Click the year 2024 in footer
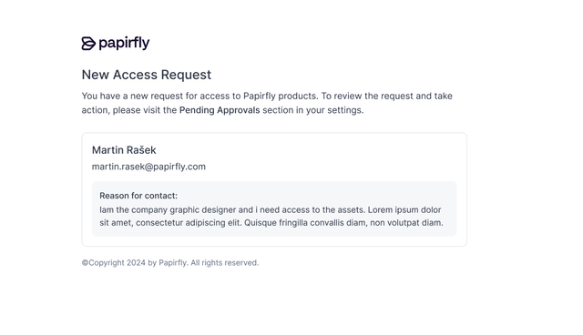The width and height of the screenshot is (583, 335). (x=136, y=263)
